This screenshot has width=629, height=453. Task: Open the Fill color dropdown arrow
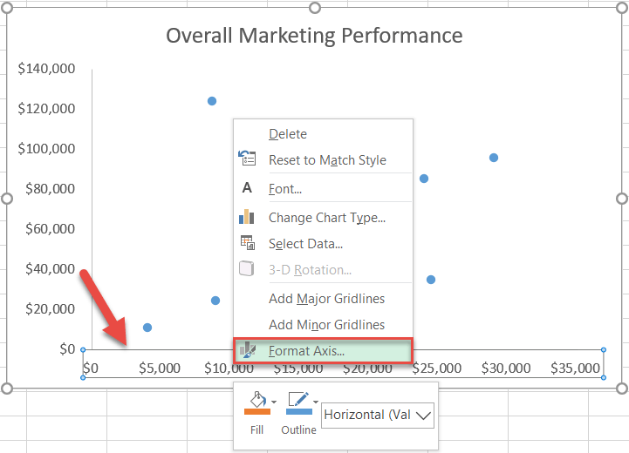point(274,402)
